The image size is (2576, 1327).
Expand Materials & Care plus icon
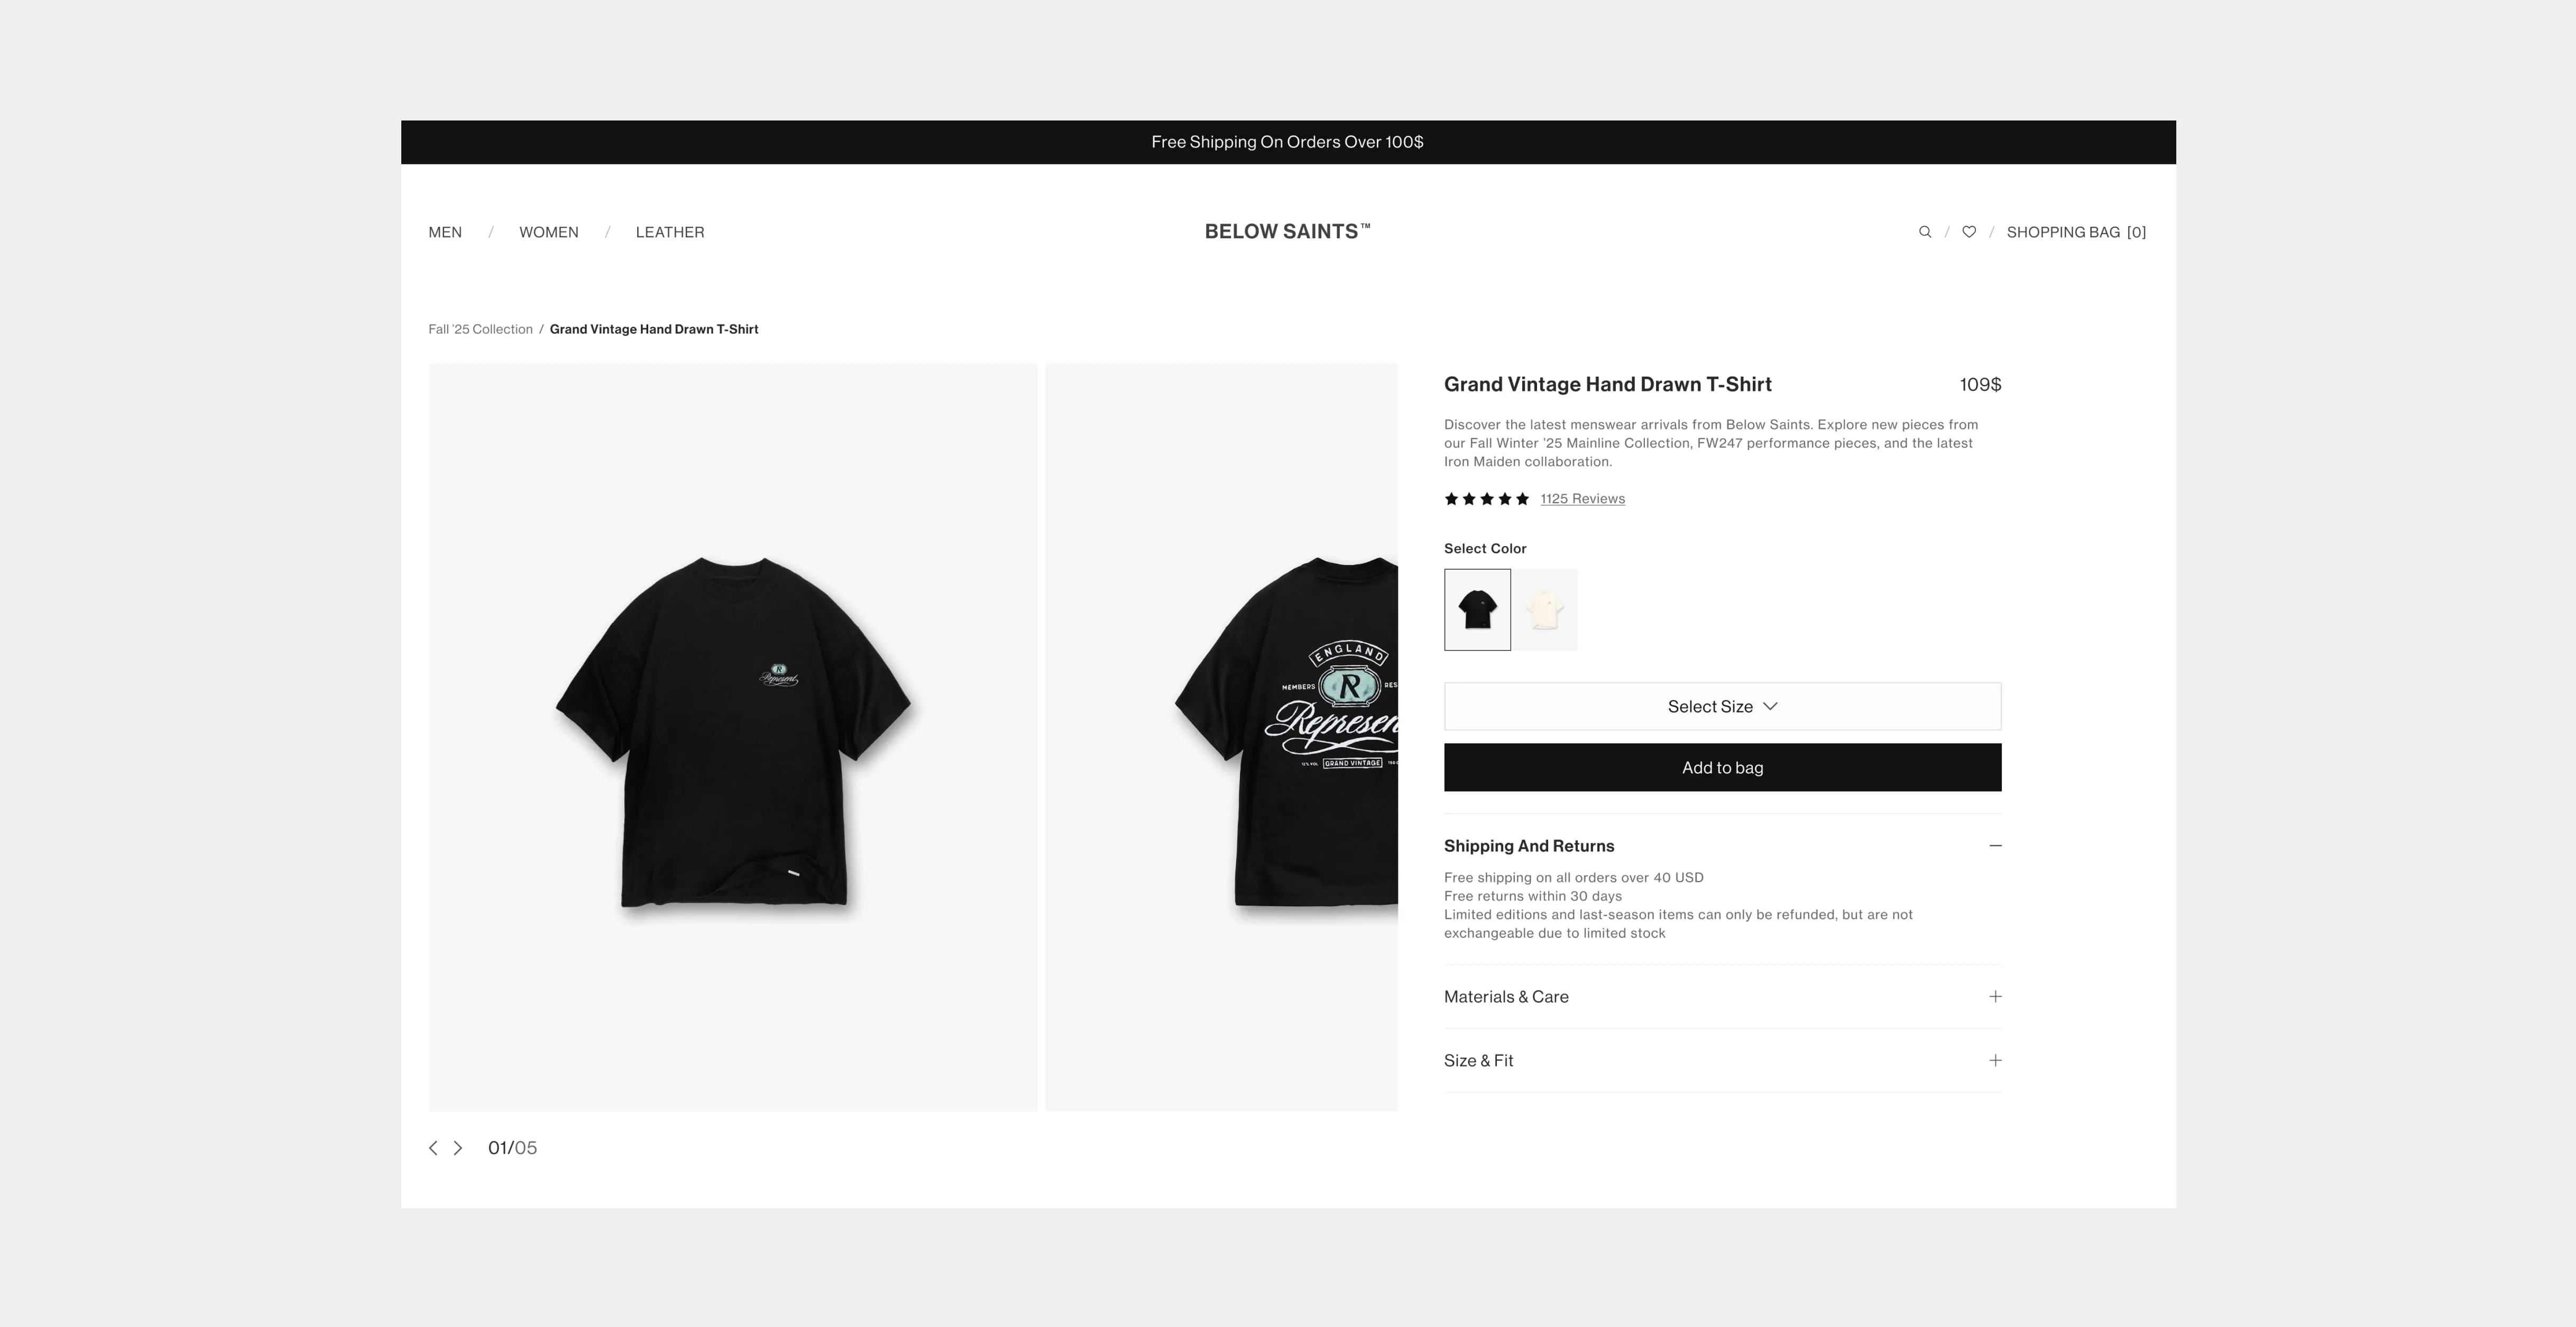click(1995, 996)
